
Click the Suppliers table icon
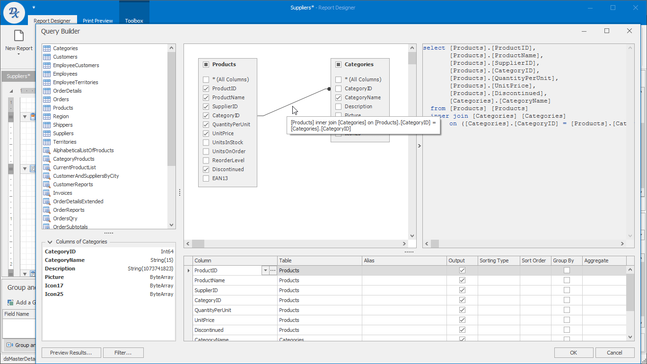(x=47, y=133)
